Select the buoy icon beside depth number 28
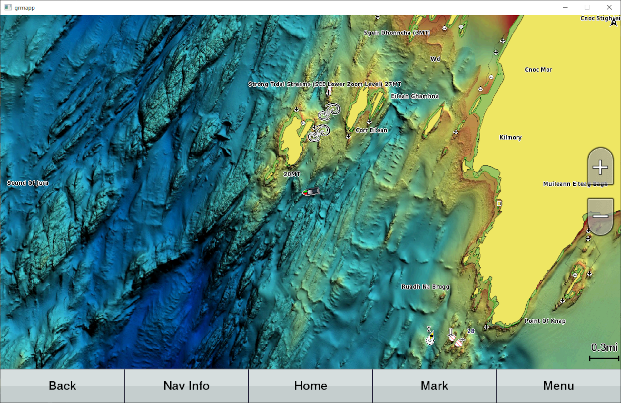 coord(450,334)
